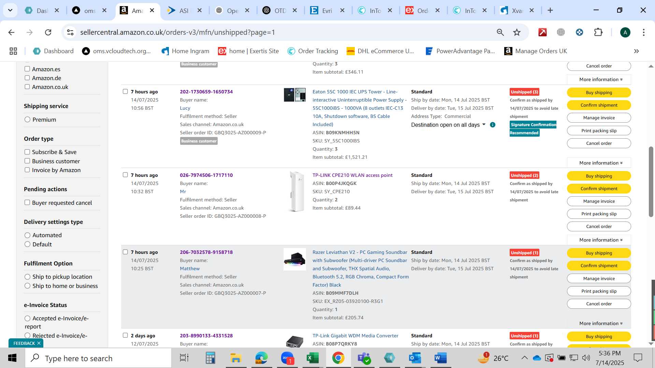The image size is (655, 368).
Task: Open the site information icon in address bar
Action: [70, 32]
